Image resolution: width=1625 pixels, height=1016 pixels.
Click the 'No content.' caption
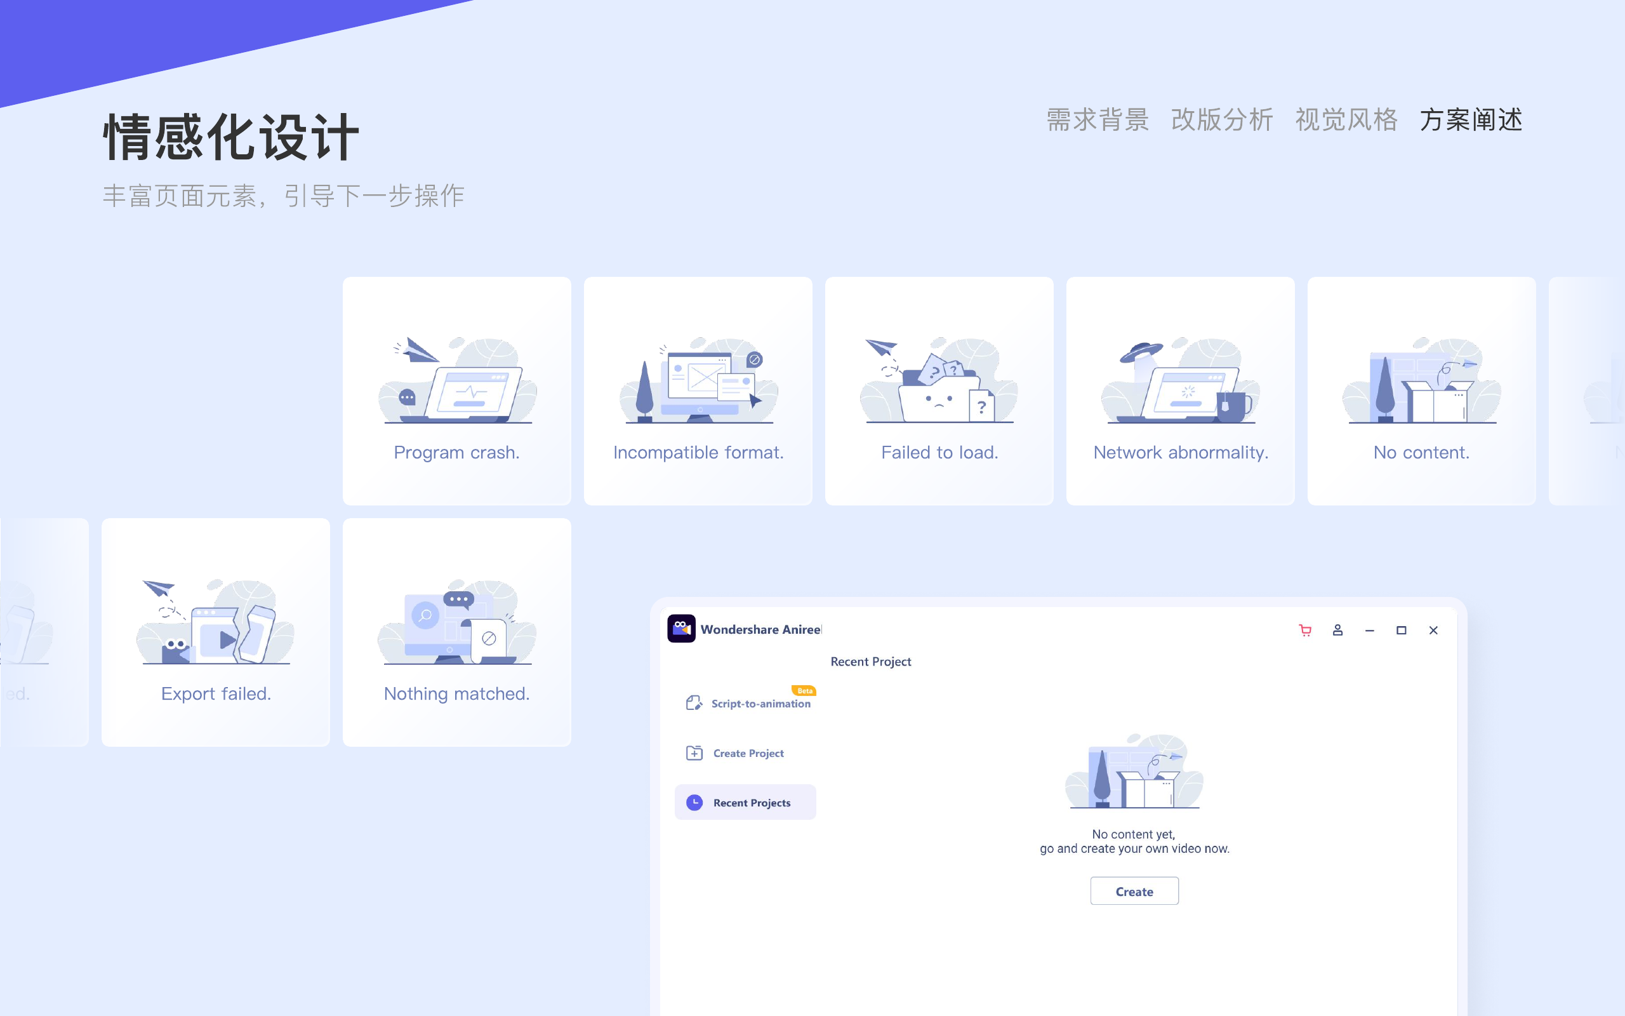(1421, 453)
